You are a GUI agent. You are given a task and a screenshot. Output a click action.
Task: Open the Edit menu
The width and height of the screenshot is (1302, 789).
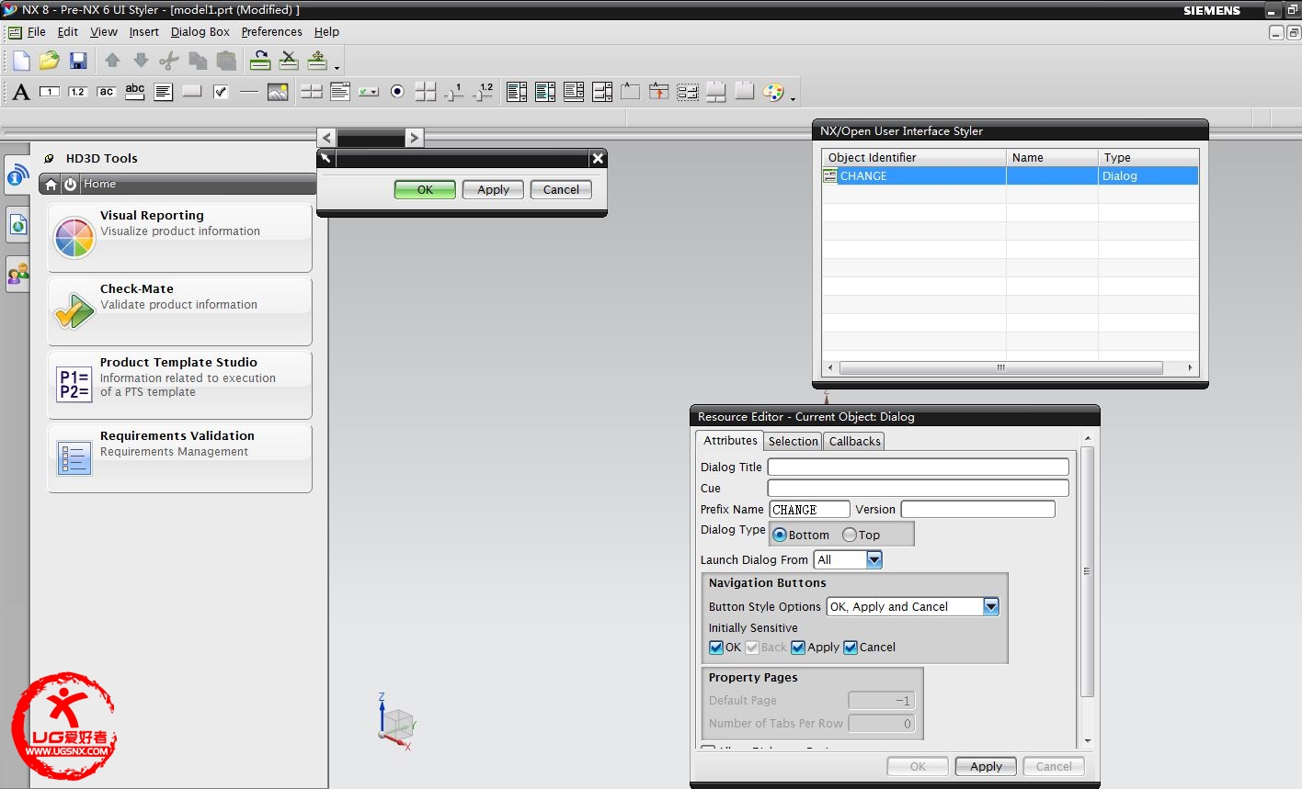pos(68,32)
